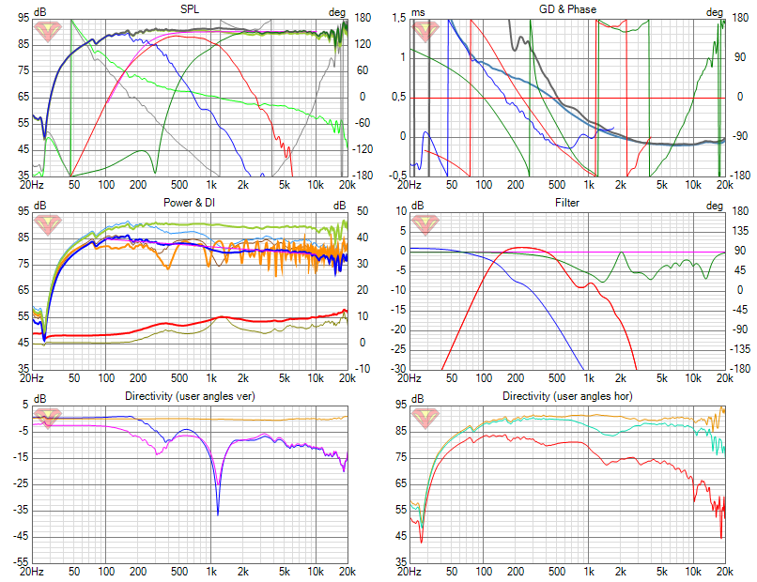Click the Directivity (user angles ver) title
The image size is (757, 582).
(190, 396)
